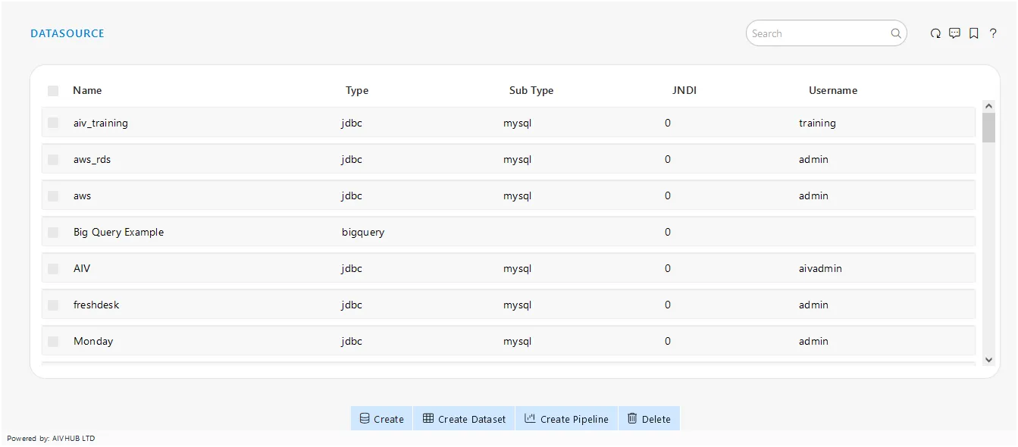Select the Monday row checkbox
Screen dimensions: 1018x447
53,342
